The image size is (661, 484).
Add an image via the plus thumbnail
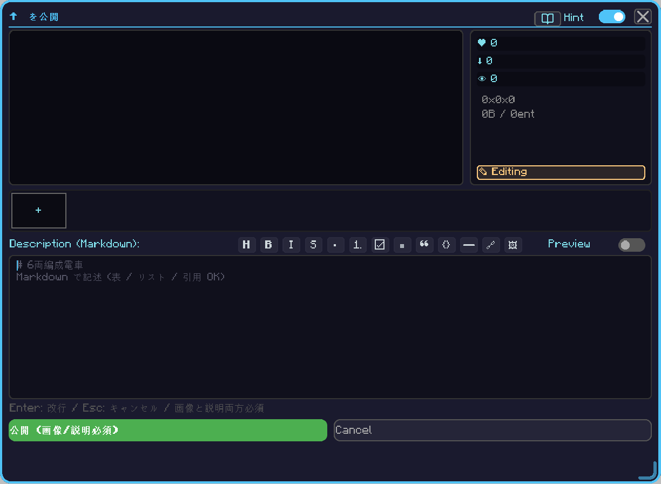tap(39, 211)
